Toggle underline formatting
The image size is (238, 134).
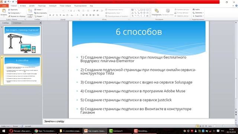[x=57, y=15]
